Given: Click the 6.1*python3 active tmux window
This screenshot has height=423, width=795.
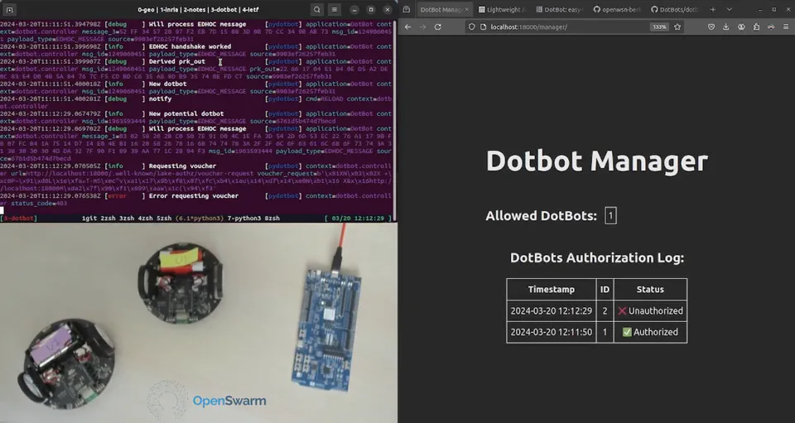Looking at the screenshot, I should coord(200,219).
